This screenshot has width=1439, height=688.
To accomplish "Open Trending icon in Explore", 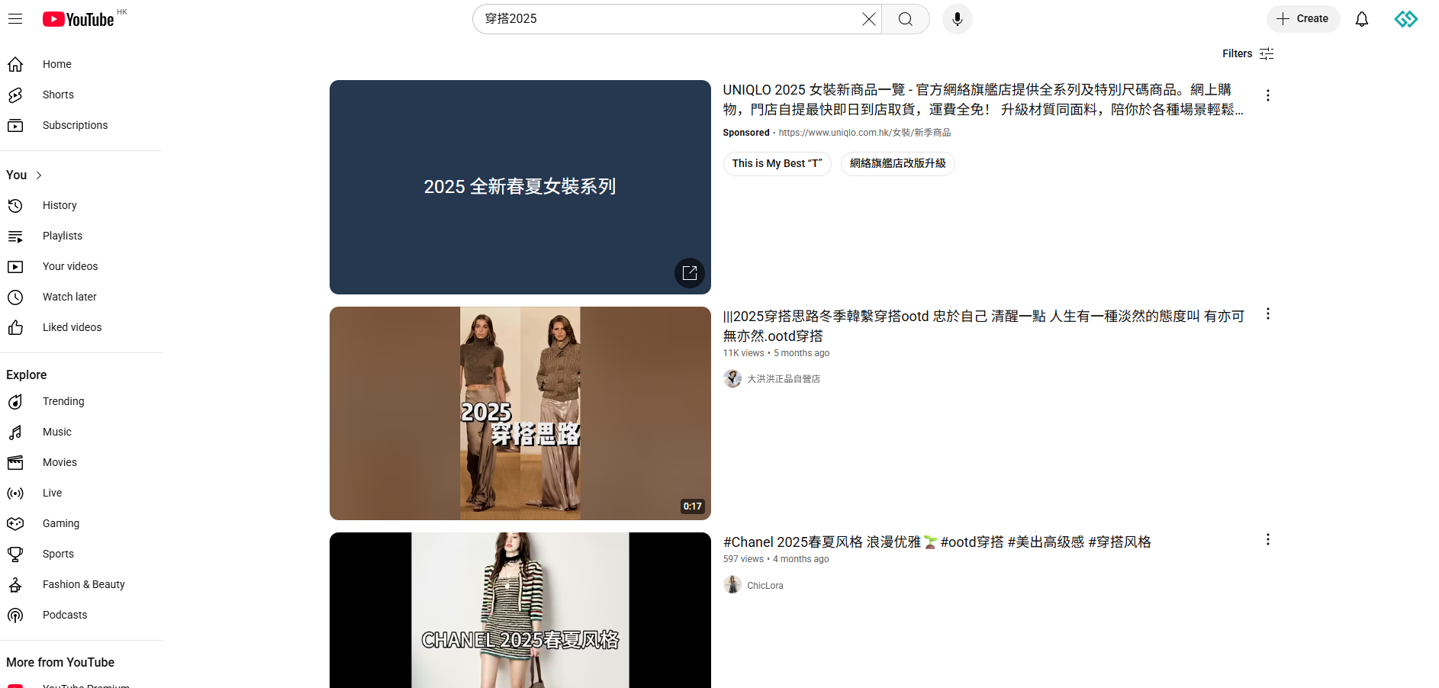I will point(15,401).
